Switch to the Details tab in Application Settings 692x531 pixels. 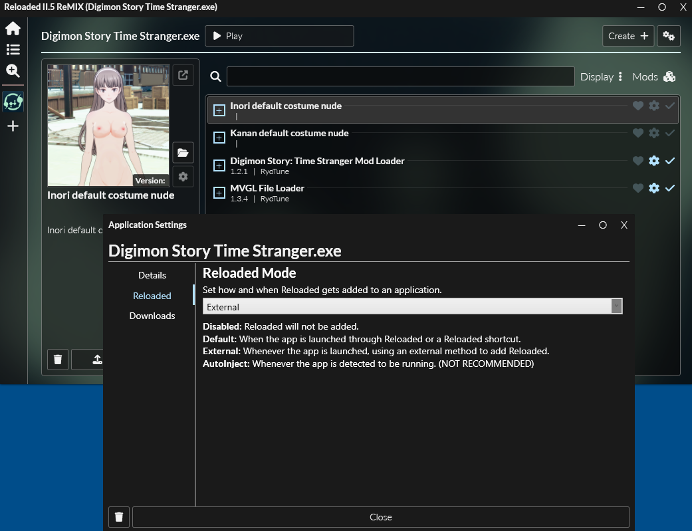click(x=152, y=275)
